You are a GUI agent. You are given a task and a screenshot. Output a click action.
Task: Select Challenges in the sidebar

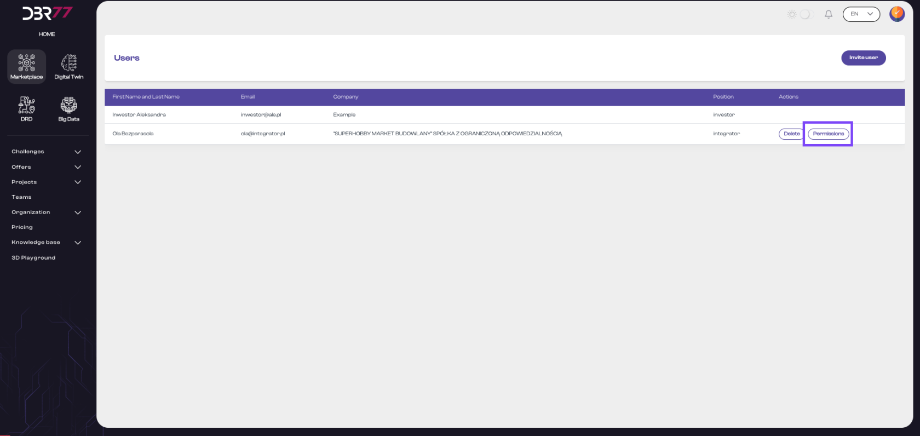[x=28, y=152]
